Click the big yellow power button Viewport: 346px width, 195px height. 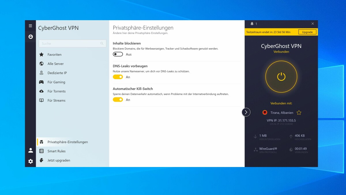(281, 77)
